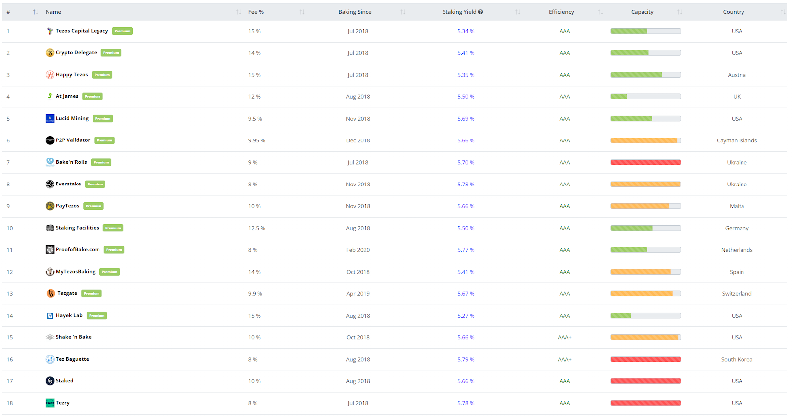The image size is (792, 416).
Task: Click the Apr 2019 baking since cell
Action: point(358,293)
